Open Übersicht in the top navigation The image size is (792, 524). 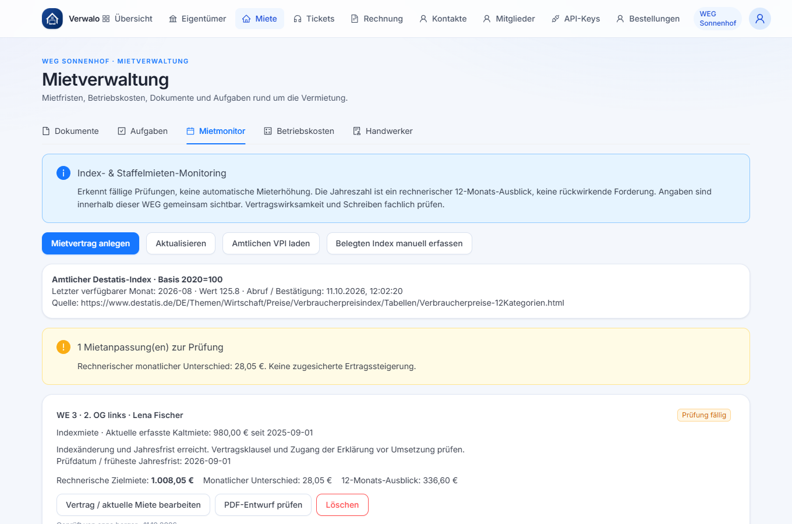click(128, 19)
